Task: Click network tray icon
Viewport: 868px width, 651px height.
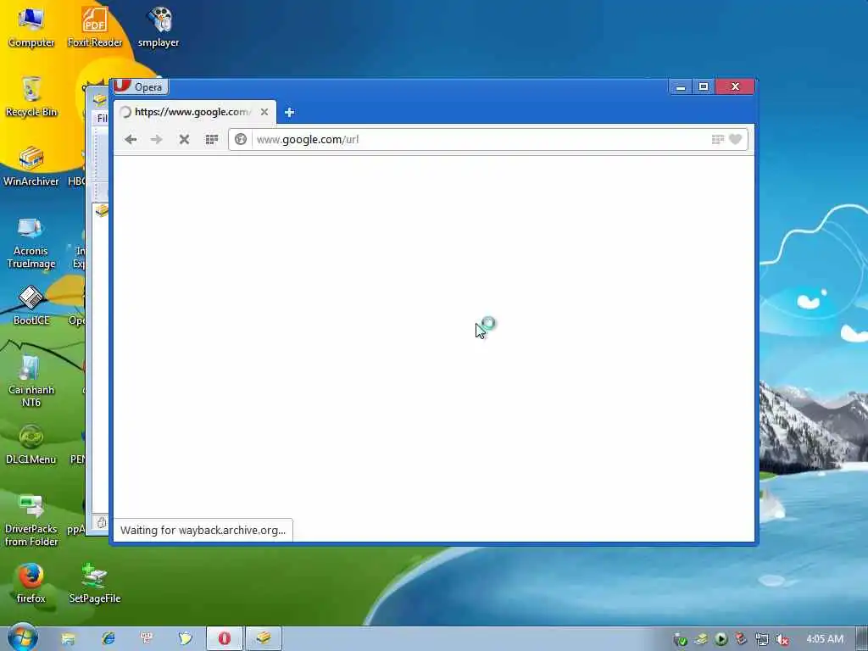Action: (x=762, y=640)
